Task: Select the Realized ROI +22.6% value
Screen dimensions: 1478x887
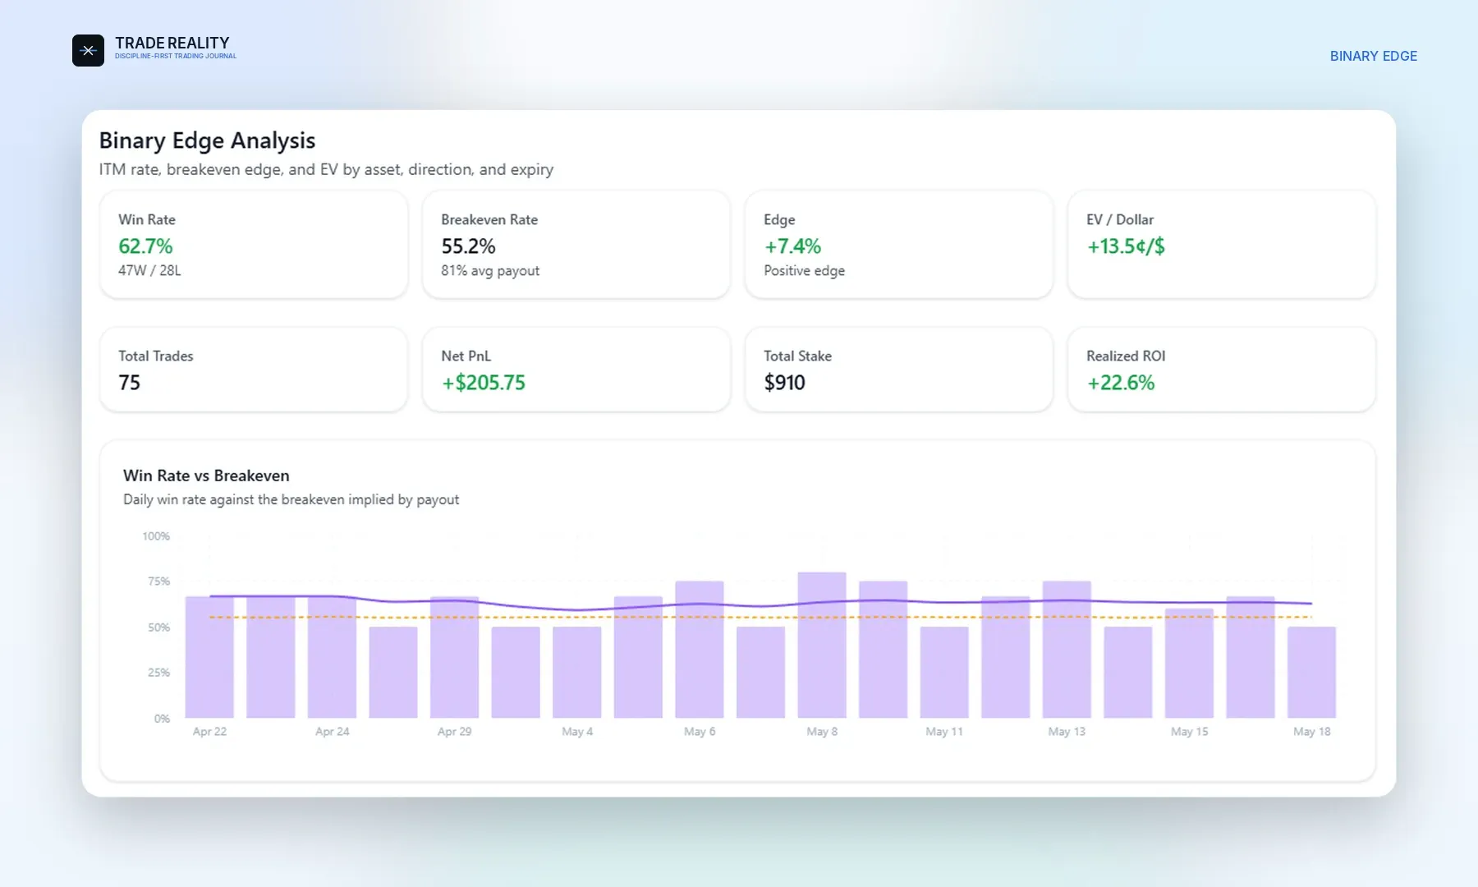Action: tap(1121, 383)
